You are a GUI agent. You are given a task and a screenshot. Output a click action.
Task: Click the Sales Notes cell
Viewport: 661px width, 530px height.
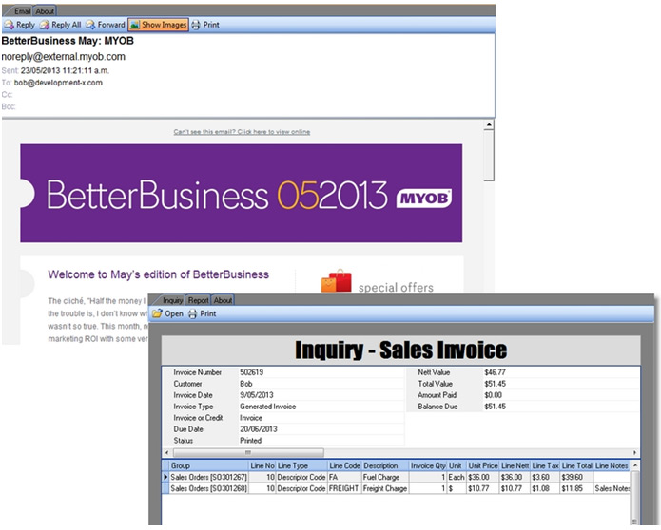[x=612, y=488]
